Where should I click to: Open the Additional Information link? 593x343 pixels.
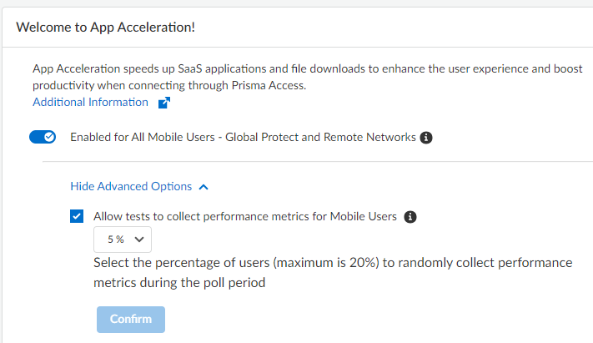coord(90,103)
